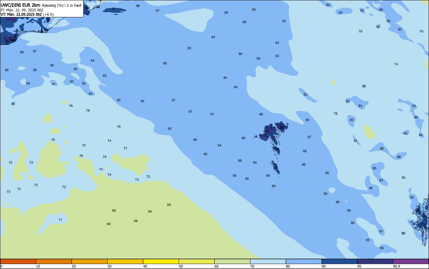Click the '71' humidity value on the map

tap(60, 220)
